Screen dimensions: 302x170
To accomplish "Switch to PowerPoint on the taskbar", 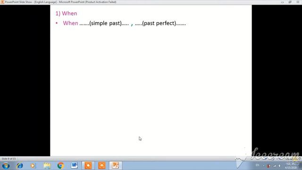I will point(116,166).
